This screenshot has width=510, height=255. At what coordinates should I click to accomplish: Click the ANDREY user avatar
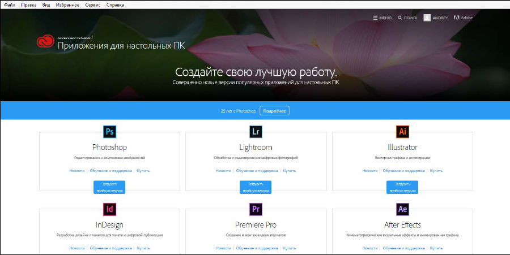pyautogui.click(x=427, y=18)
